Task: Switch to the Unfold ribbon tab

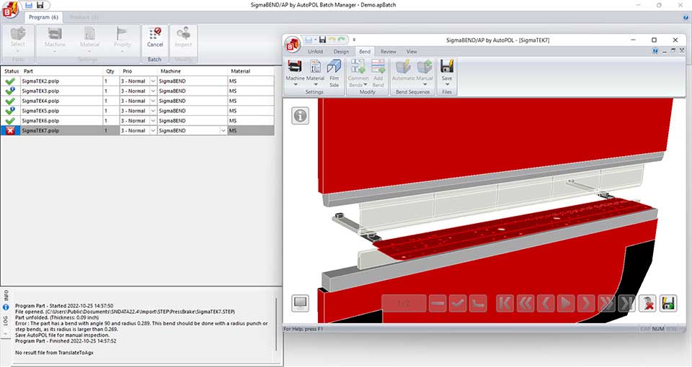Action: click(315, 52)
